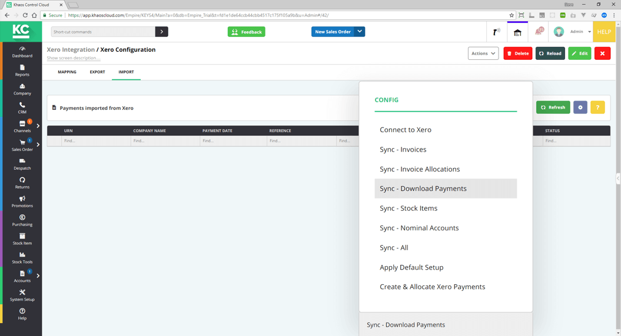Open grid settings gear button
This screenshot has width=621, height=336.
(580, 107)
